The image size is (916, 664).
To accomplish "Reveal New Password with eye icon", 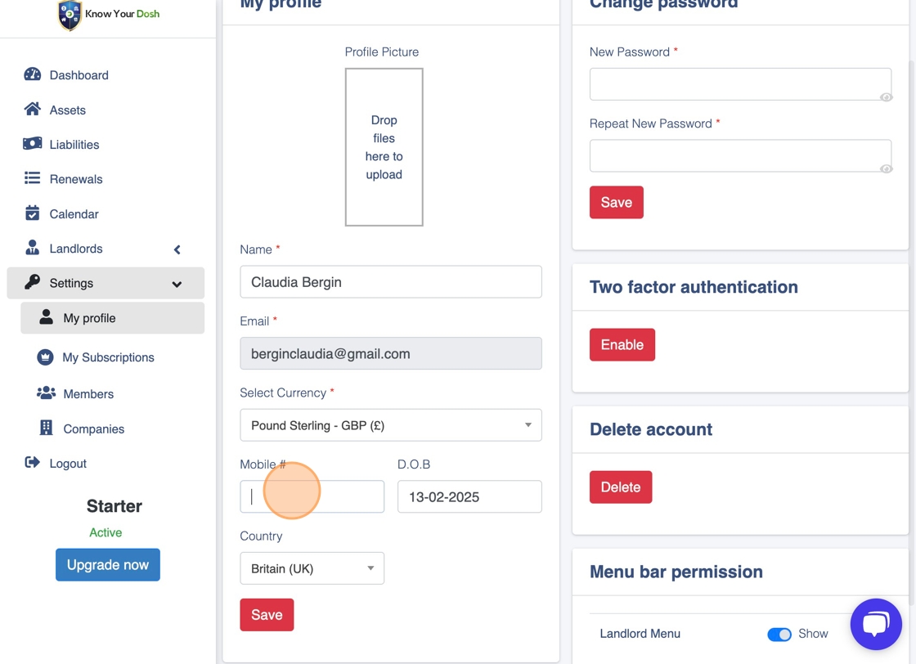I will click(886, 97).
